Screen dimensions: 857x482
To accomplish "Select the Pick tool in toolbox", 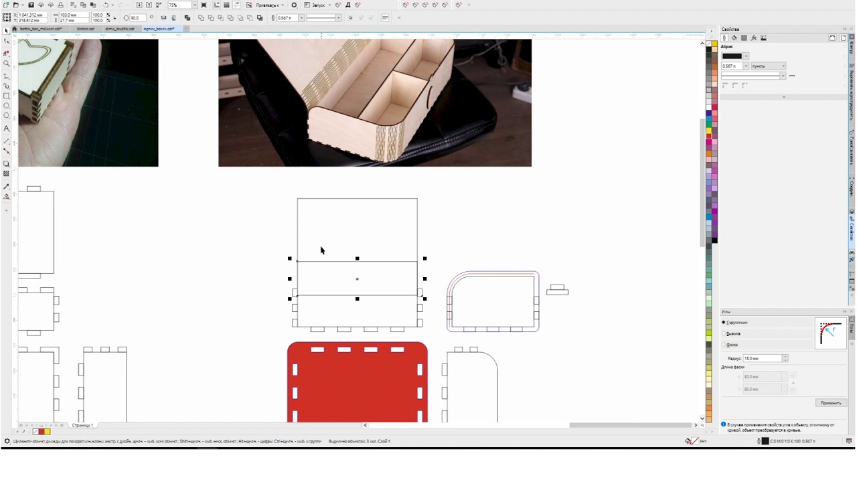I will coord(7,31).
